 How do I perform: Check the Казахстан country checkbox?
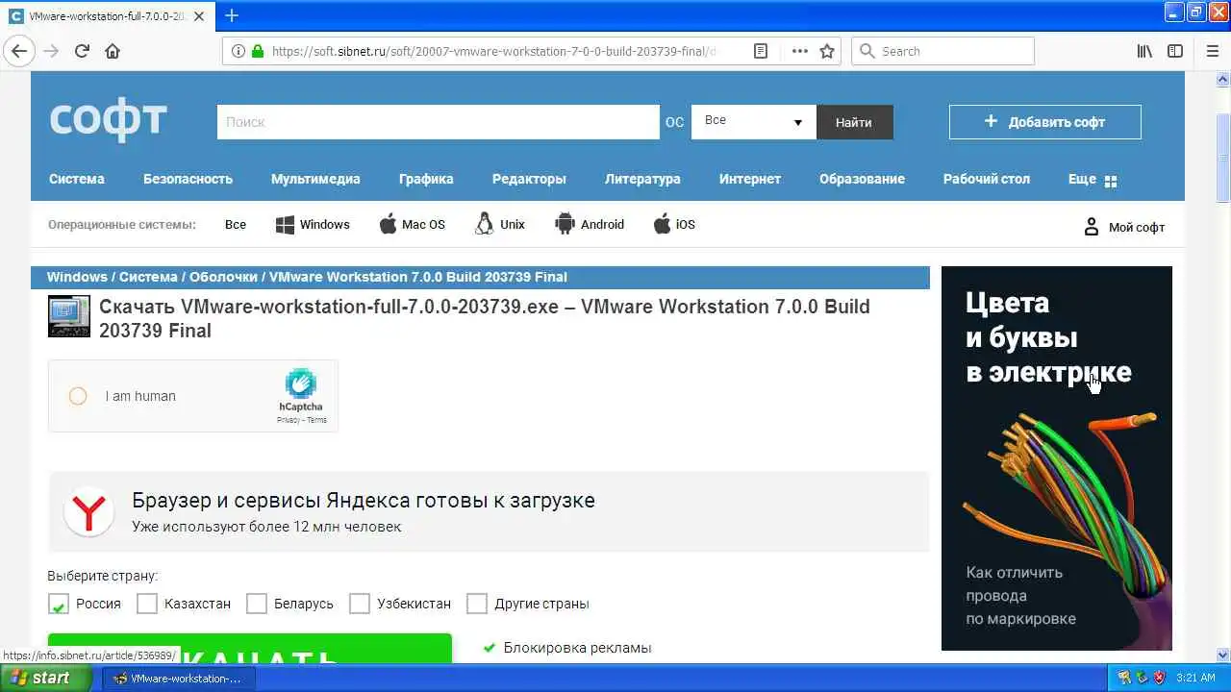147,604
